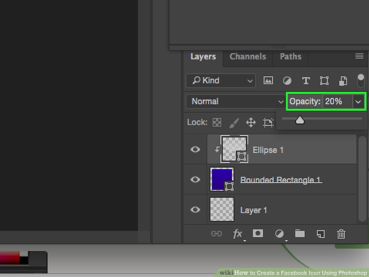Create new fill or adjustment layer
Screen dimensions: 369x277
[x=279, y=234]
